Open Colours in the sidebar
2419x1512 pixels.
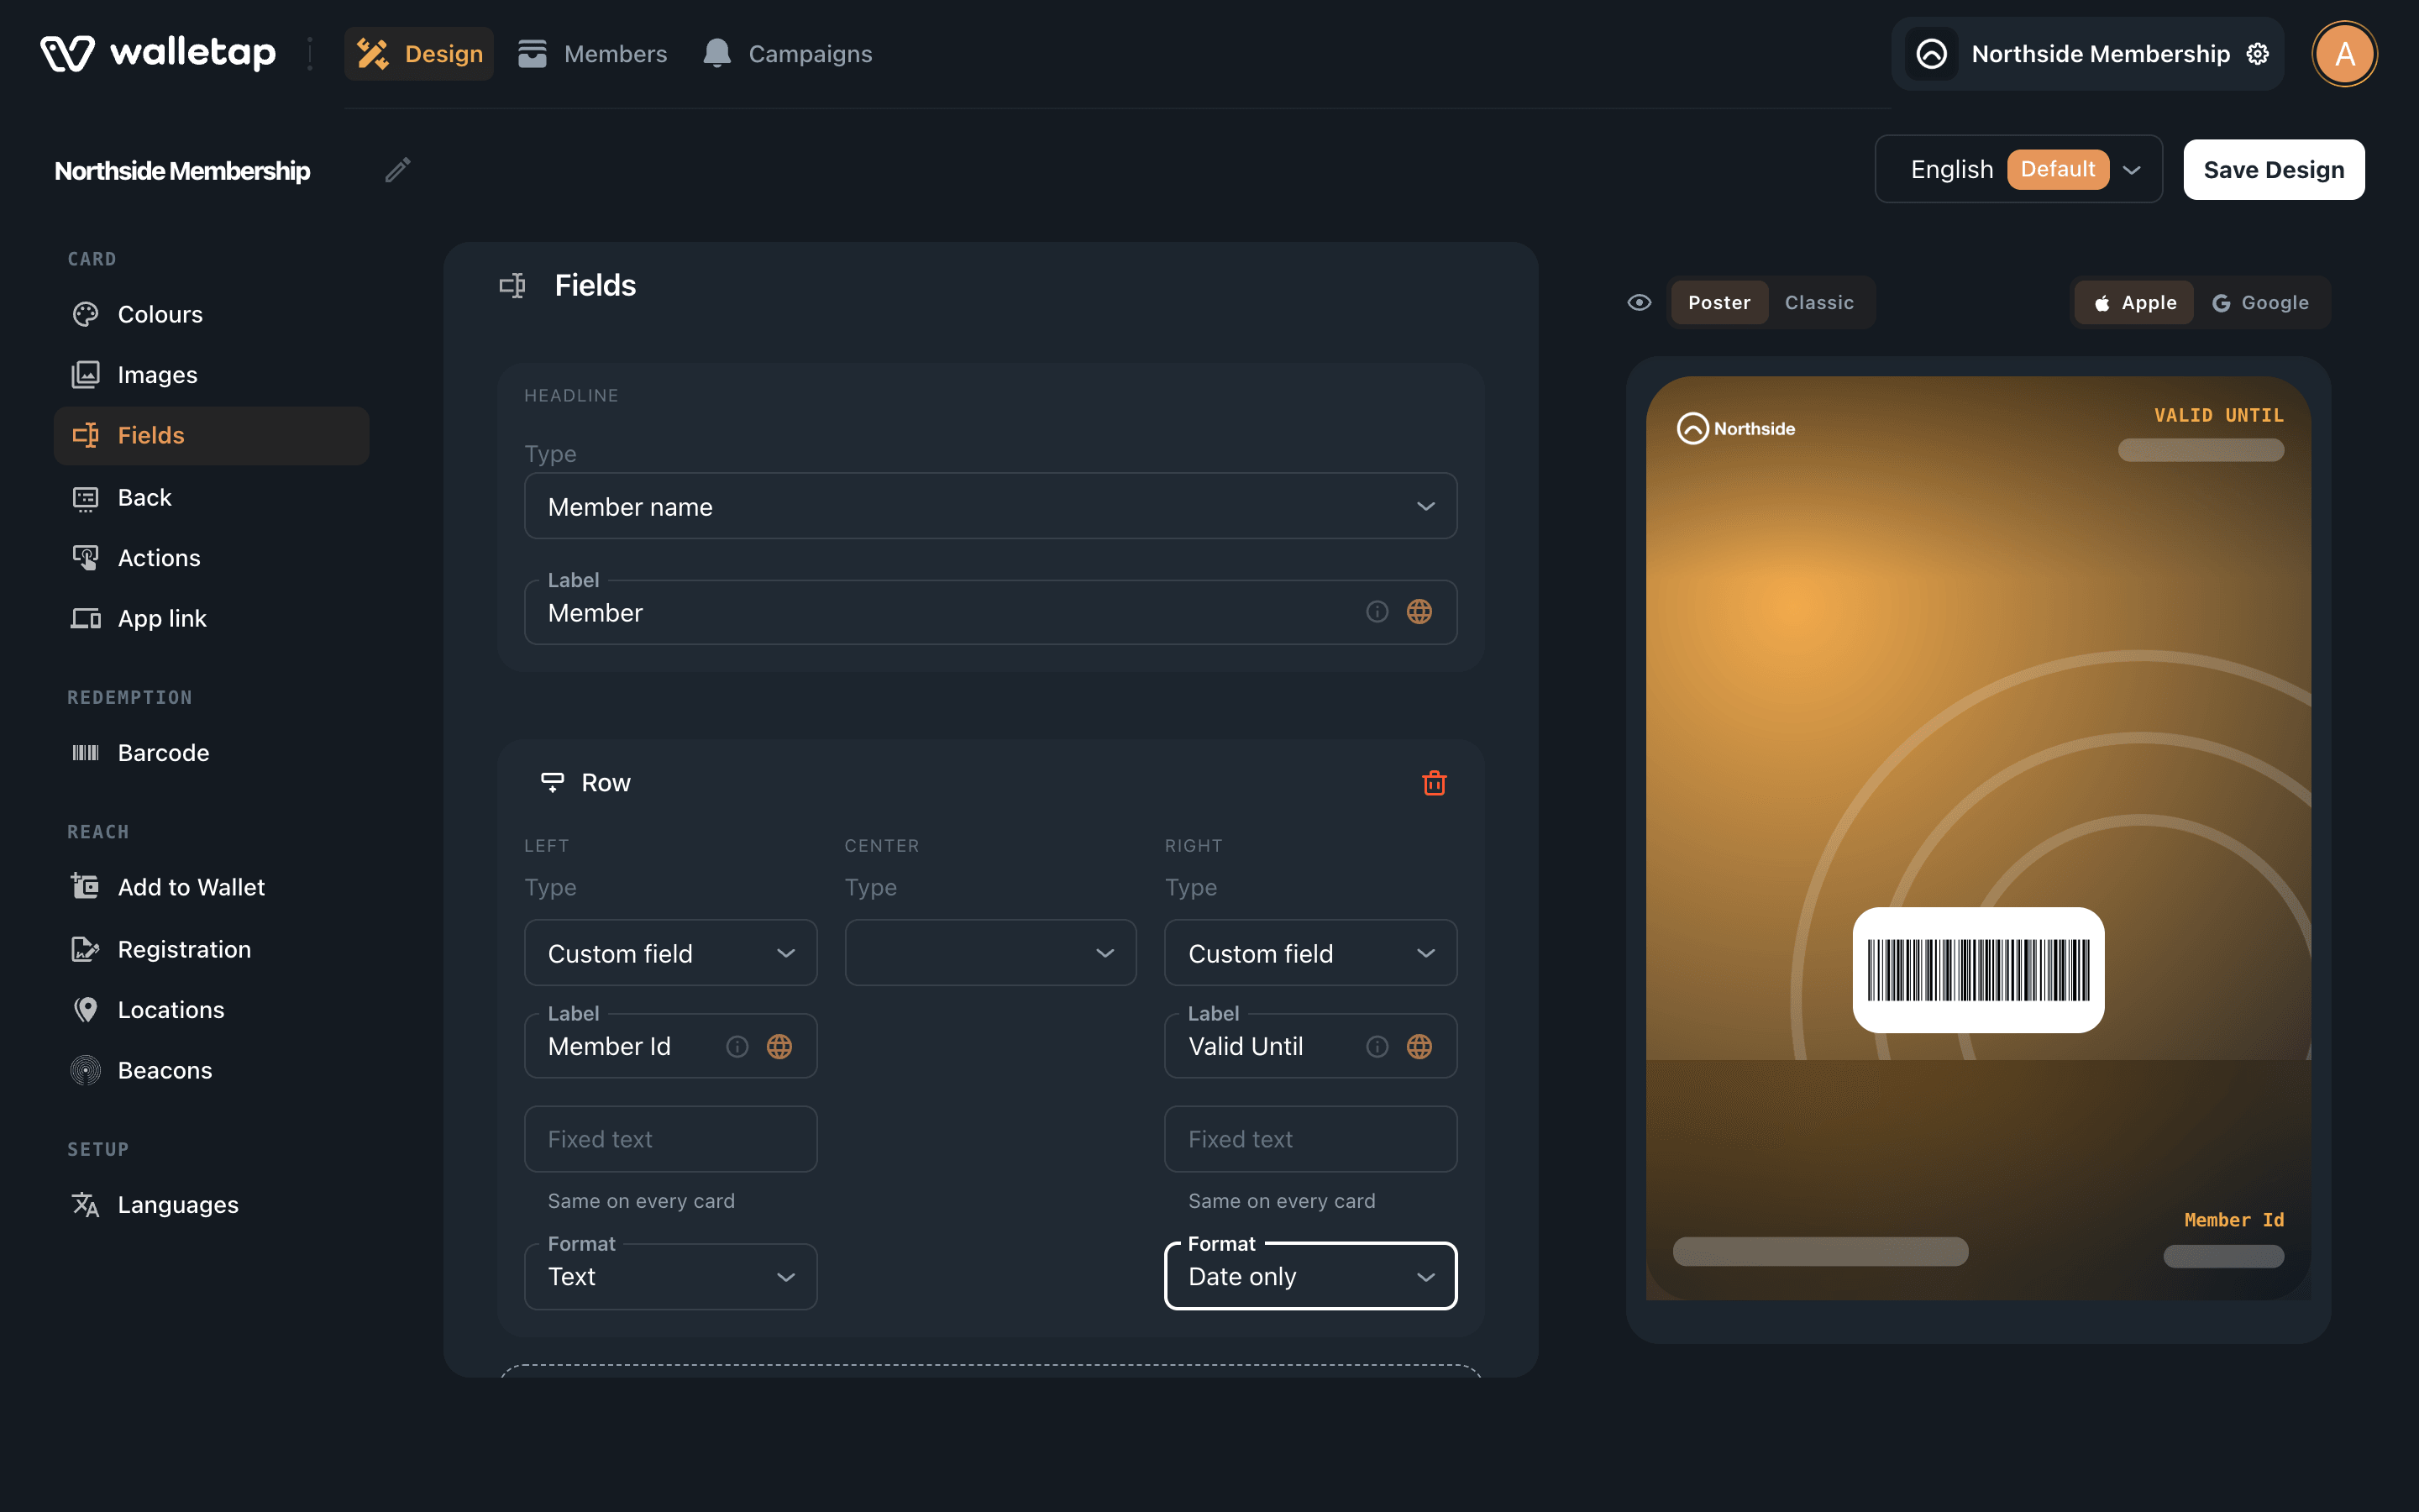click(211, 315)
